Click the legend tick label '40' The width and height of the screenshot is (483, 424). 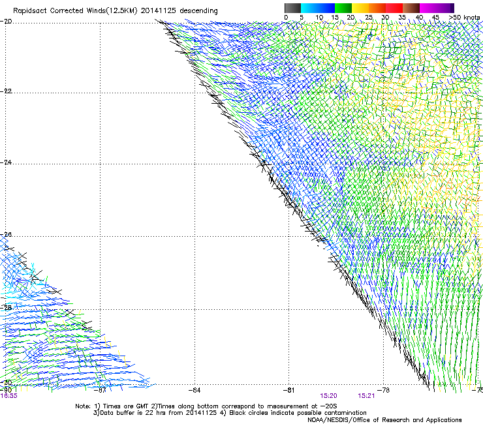(419, 18)
